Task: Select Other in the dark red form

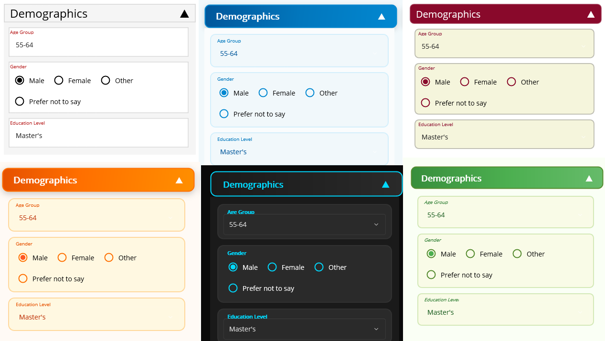Action: [x=511, y=82]
